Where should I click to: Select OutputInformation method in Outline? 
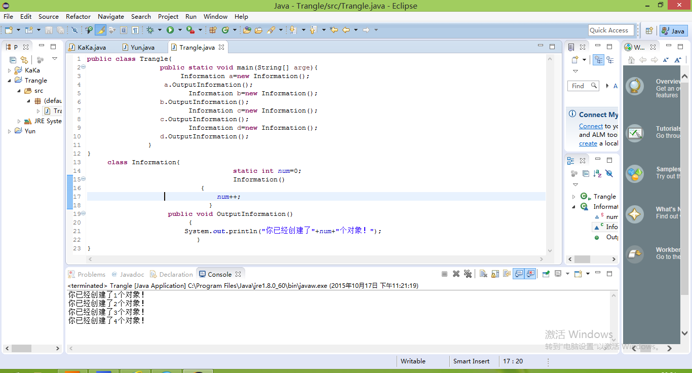(x=607, y=237)
